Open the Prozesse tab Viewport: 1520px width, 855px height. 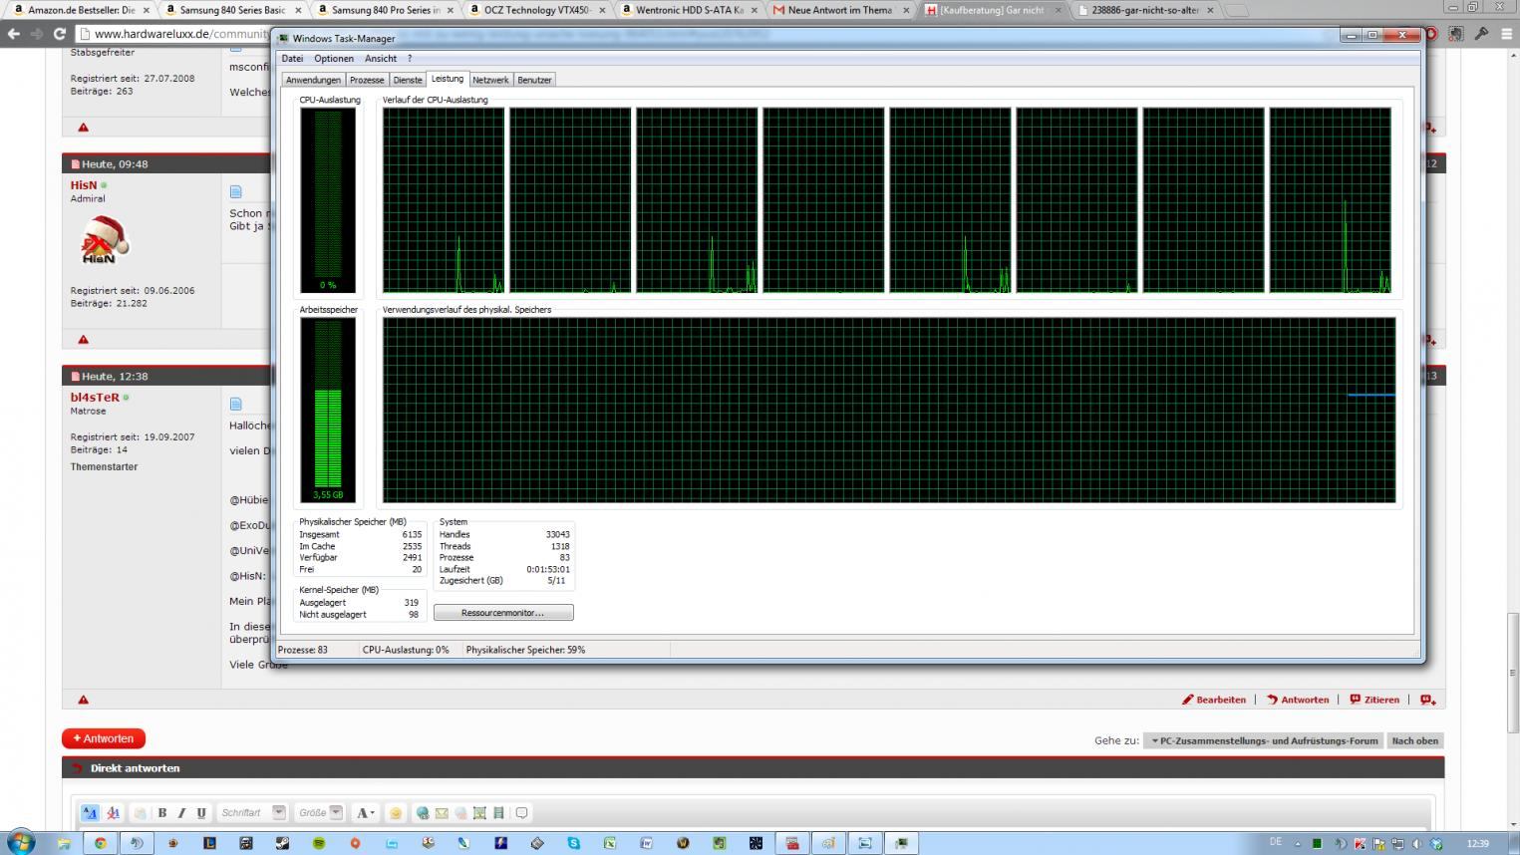click(366, 80)
